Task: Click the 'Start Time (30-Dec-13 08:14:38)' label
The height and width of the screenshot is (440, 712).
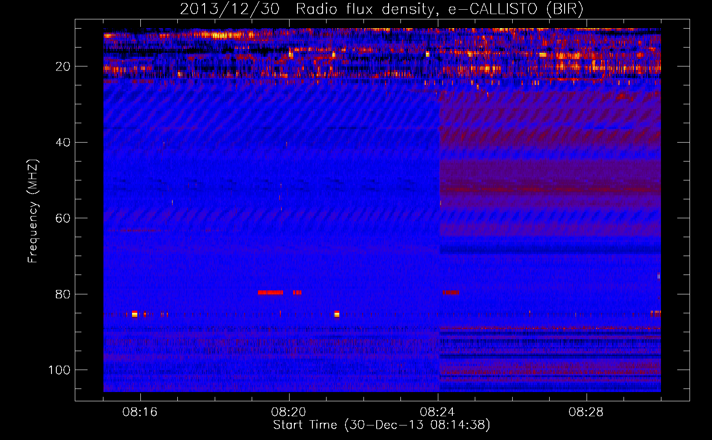Action: click(x=382, y=425)
